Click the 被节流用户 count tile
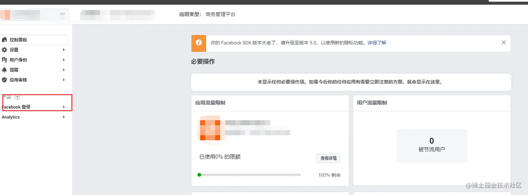This screenshot has height=195, width=528. 432,145
